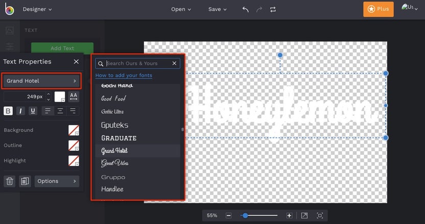Clear the font search with X
Image resolution: width=425 pixels, height=224 pixels.
click(174, 63)
